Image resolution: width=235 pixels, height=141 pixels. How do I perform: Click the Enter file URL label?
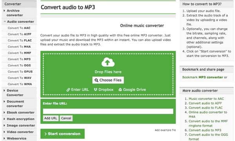pos(55,103)
